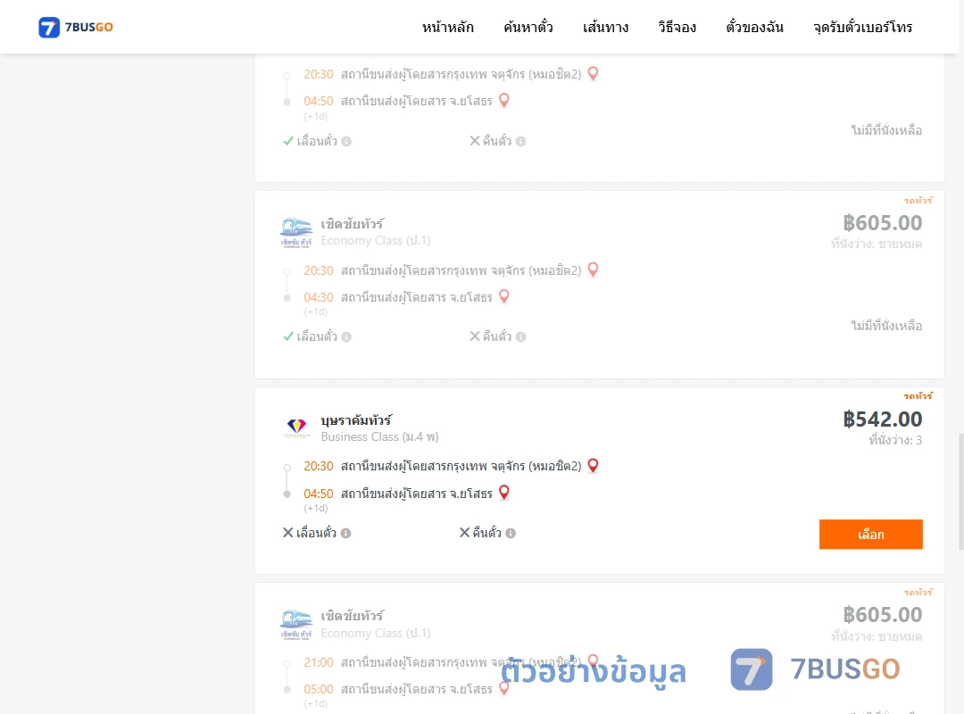Click map pin beside หมอชิต2 in the topmost card
The image size is (964, 714).
[593, 74]
